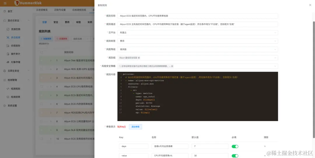Viewport: 315px width, 158px height.
Task: Expand rule row 2 Aliyun RDS IOPS
Action: (51, 69)
